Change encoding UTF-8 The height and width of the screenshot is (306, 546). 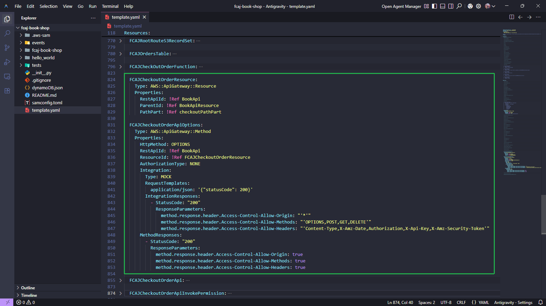click(446, 302)
